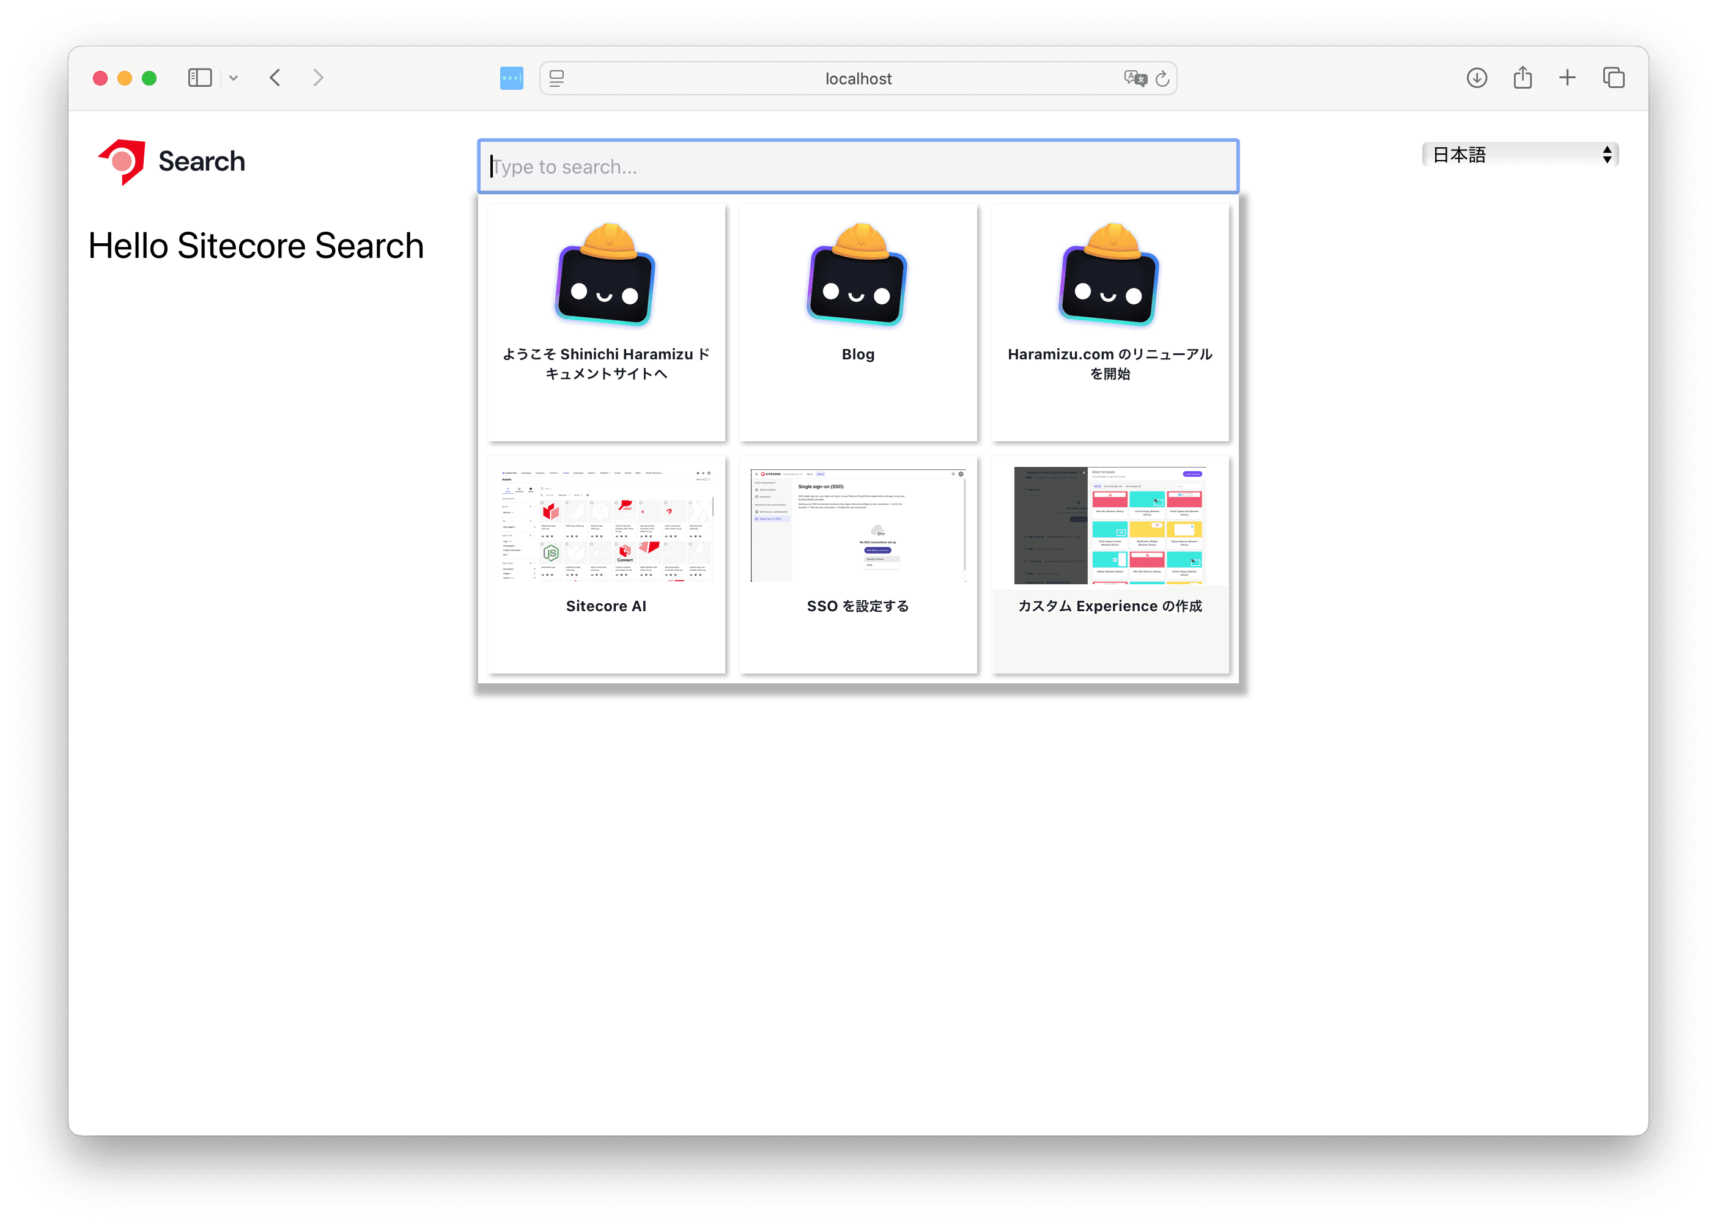Click the localhost address bar
Viewport: 1717px width, 1226px height.
857,78
